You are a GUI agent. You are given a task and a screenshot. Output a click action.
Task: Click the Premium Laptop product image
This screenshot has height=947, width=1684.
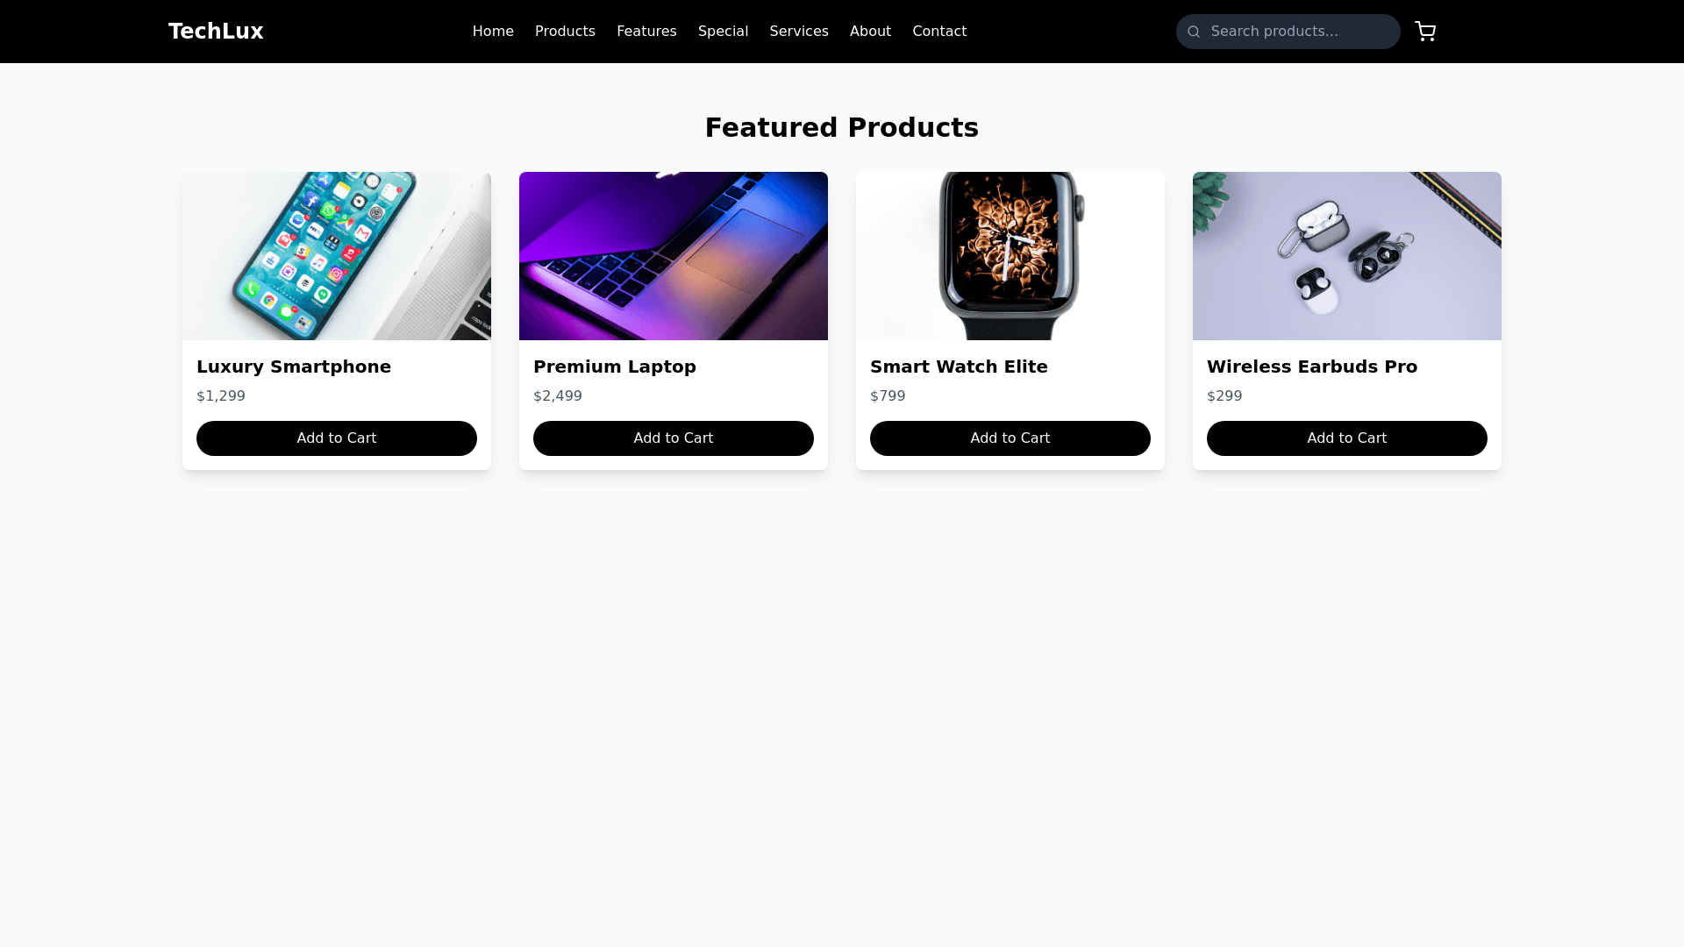pyautogui.click(x=674, y=256)
